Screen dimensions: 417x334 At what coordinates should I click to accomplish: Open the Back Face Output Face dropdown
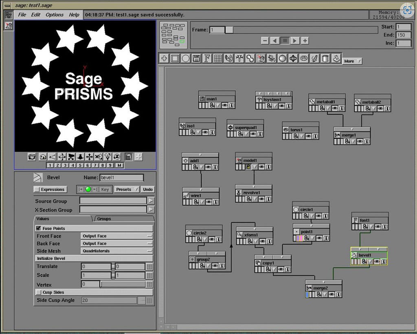tap(117, 243)
